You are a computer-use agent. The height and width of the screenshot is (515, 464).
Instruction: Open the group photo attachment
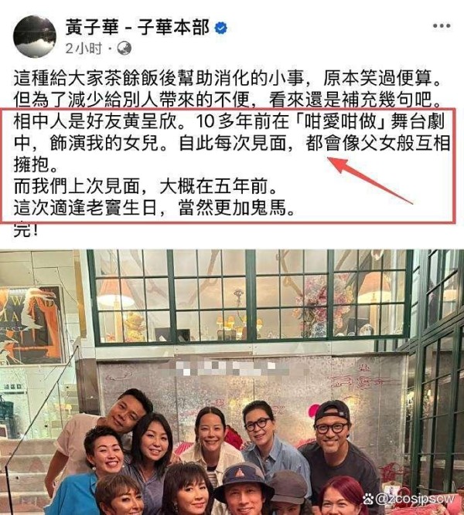tap(232, 382)
